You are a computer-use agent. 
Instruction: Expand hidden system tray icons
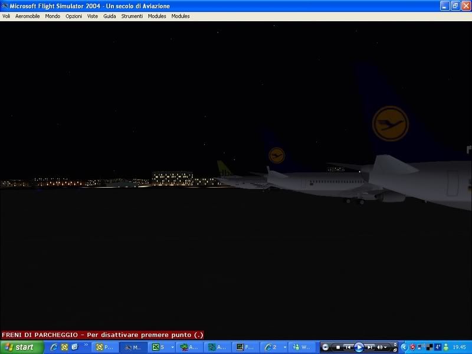404,348
